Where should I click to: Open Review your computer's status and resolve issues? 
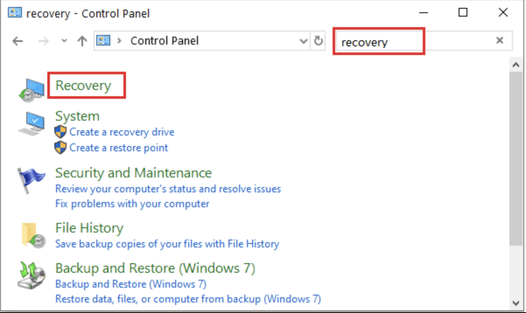(x=168, y=188)
